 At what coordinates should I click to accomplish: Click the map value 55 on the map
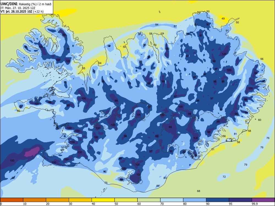point(84,68)
